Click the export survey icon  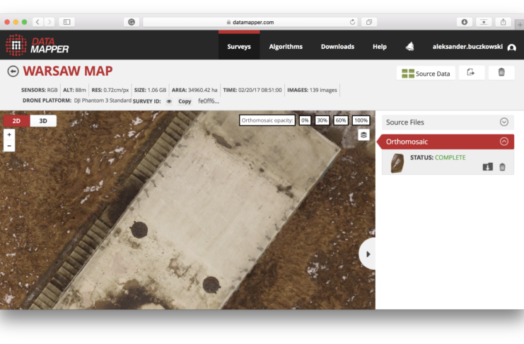click(x=471, y=73)
